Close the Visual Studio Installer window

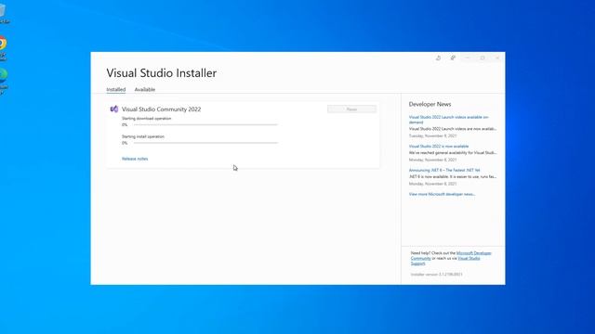point(497,58)
